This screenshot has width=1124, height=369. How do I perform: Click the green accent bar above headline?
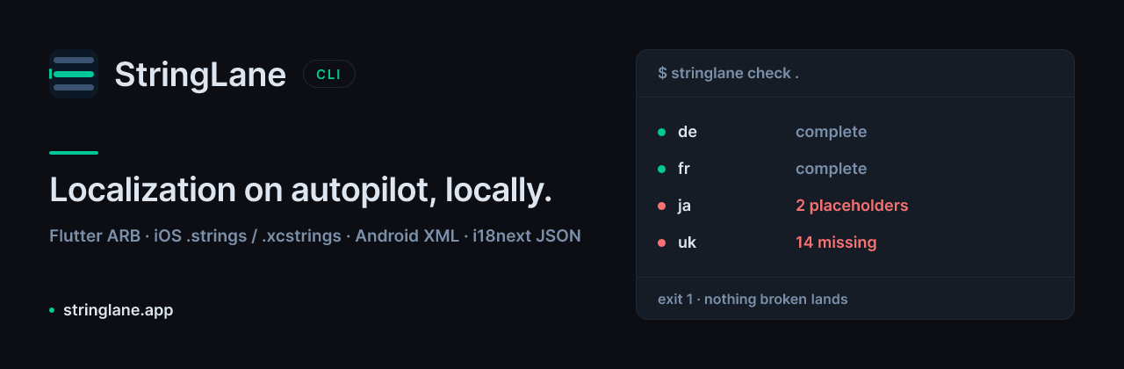[74, 153]
